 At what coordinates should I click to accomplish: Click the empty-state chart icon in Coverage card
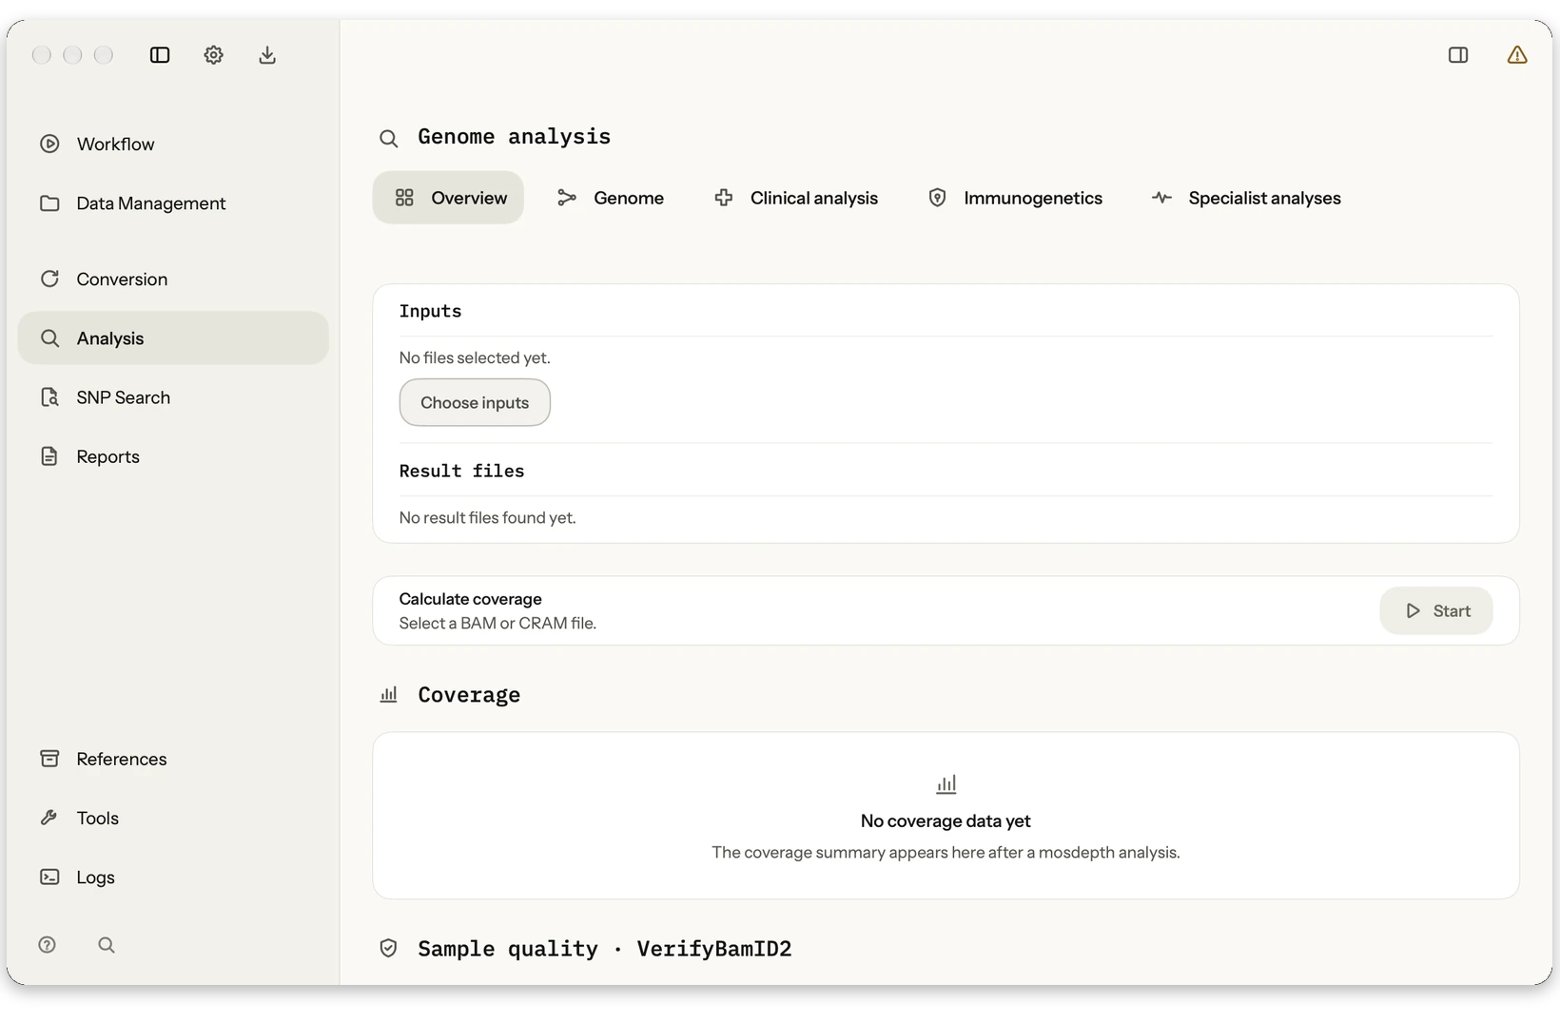point(946,784)
